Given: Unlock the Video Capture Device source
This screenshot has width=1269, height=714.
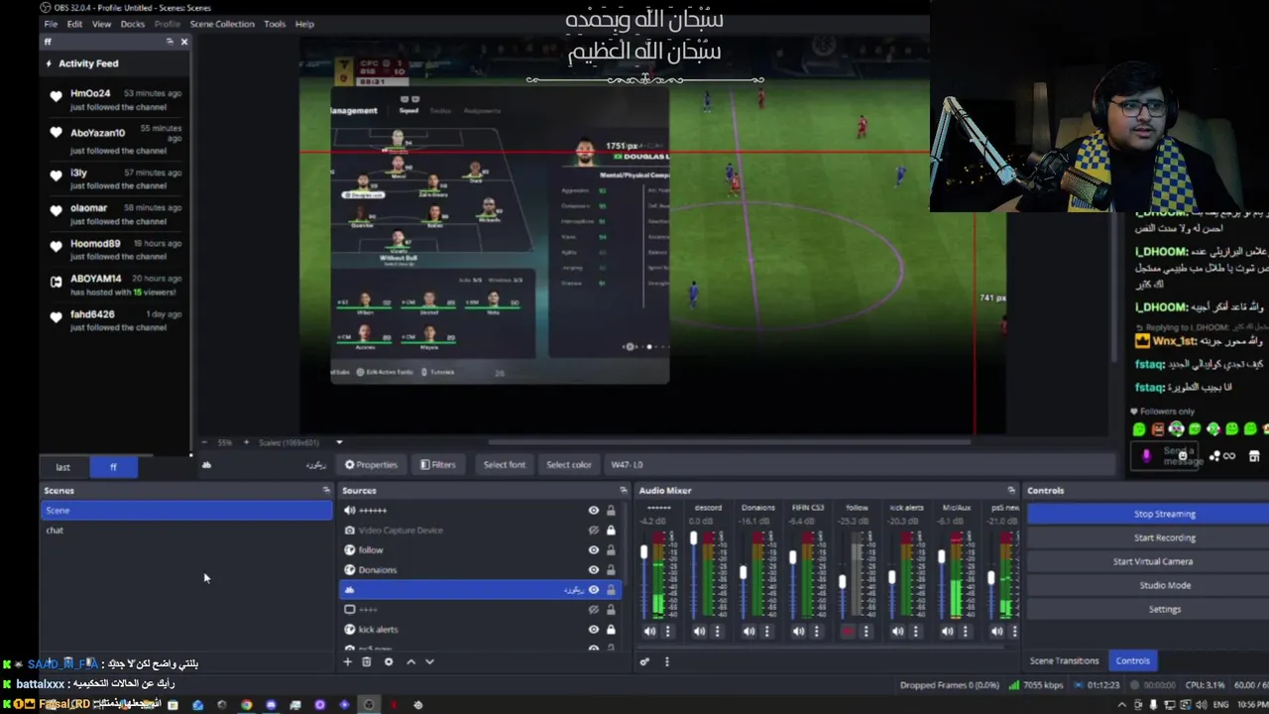Looking at the screenshot, I should pyautogui.click(x=611, y=531).
